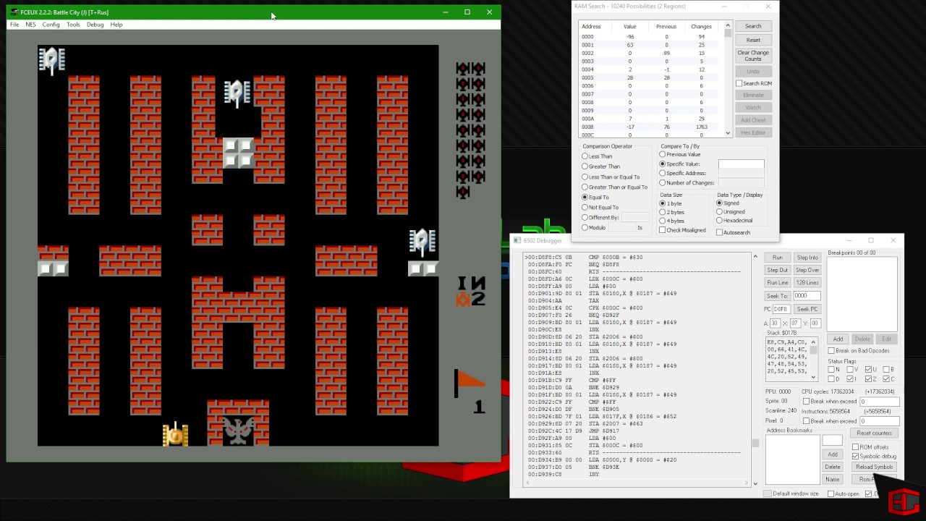926x521 pixels.
Task: Choose Previous Value in Compare To
Action: (x=663, y=154)
